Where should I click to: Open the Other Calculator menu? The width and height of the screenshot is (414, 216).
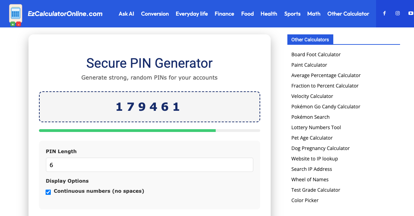point(348,14)
